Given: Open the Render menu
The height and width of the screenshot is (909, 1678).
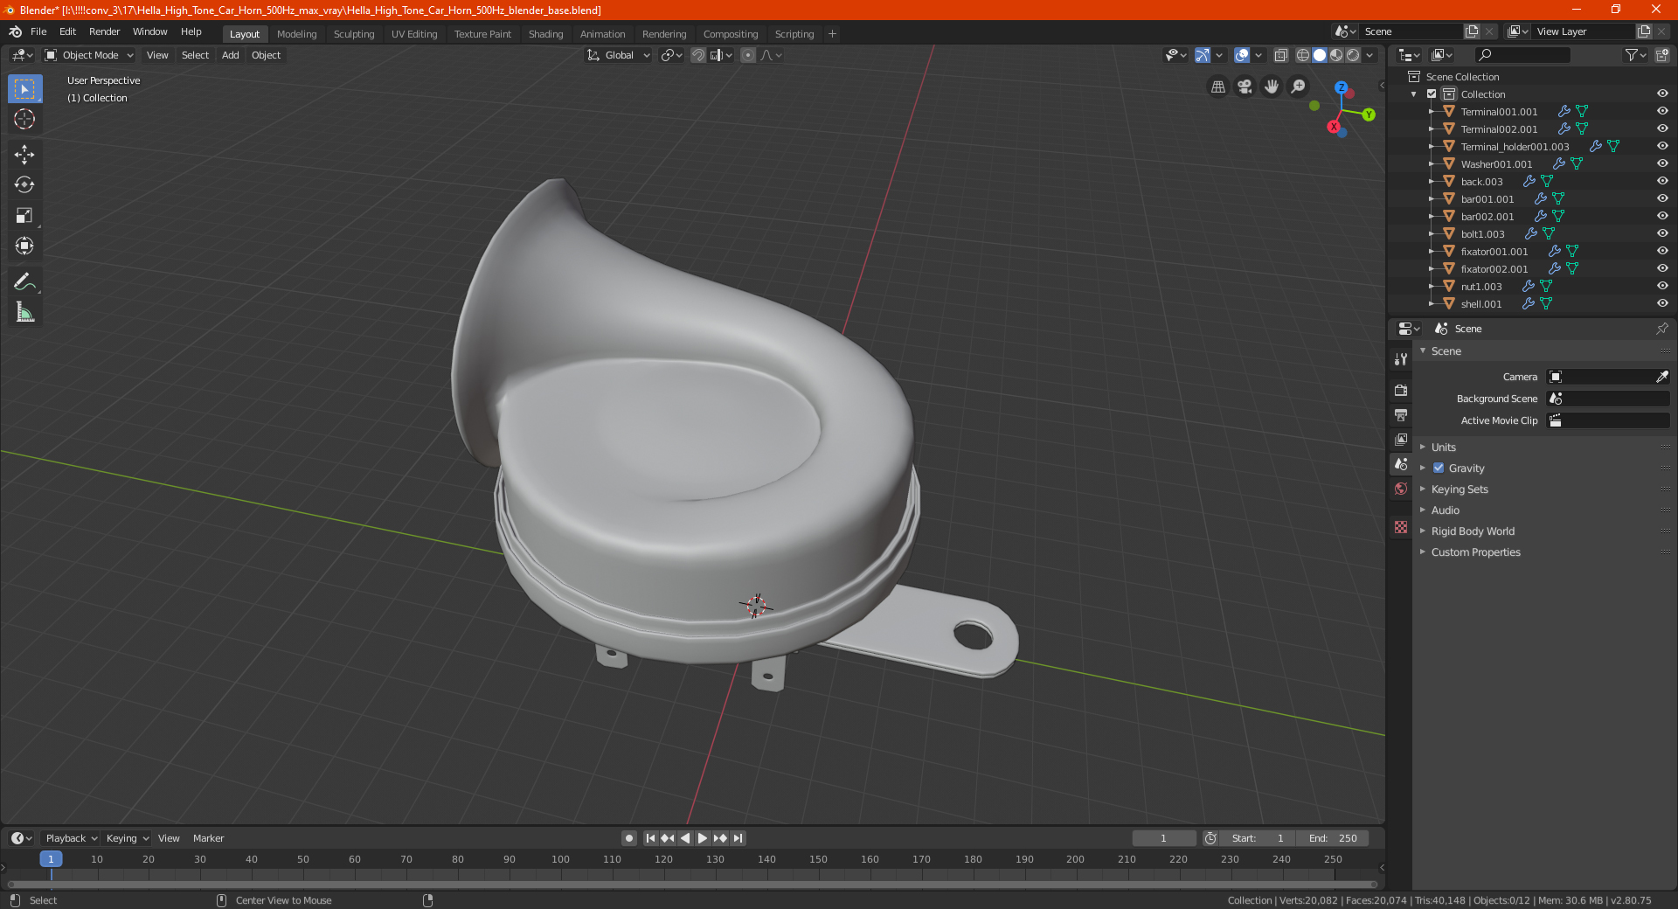Looking at the screenshot, I should pyautogui.click(x=104, y=31).
